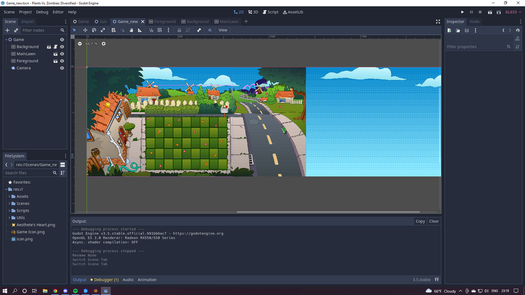Click the list-select tool in viewport toolbar

114,30
